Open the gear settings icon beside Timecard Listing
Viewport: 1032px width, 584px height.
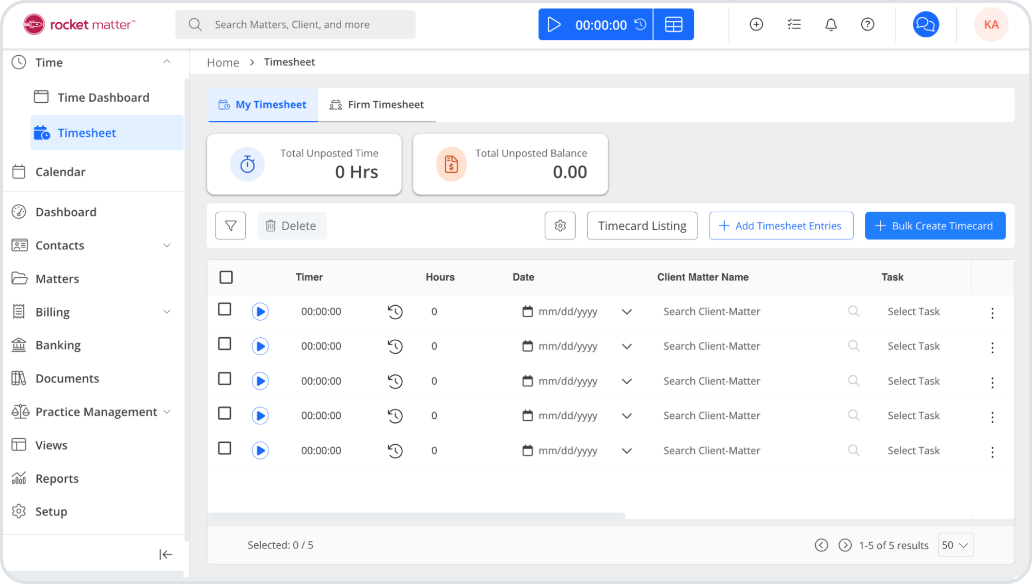560,226
